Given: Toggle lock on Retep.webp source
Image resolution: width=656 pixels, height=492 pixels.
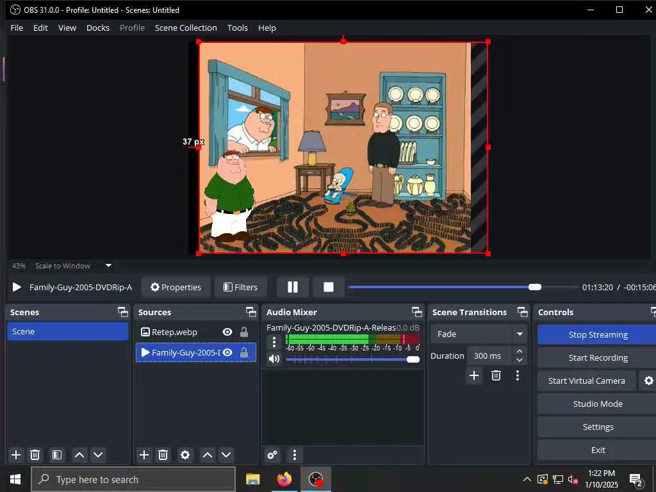Looking at the screenshot, I should tap(244, 332).
